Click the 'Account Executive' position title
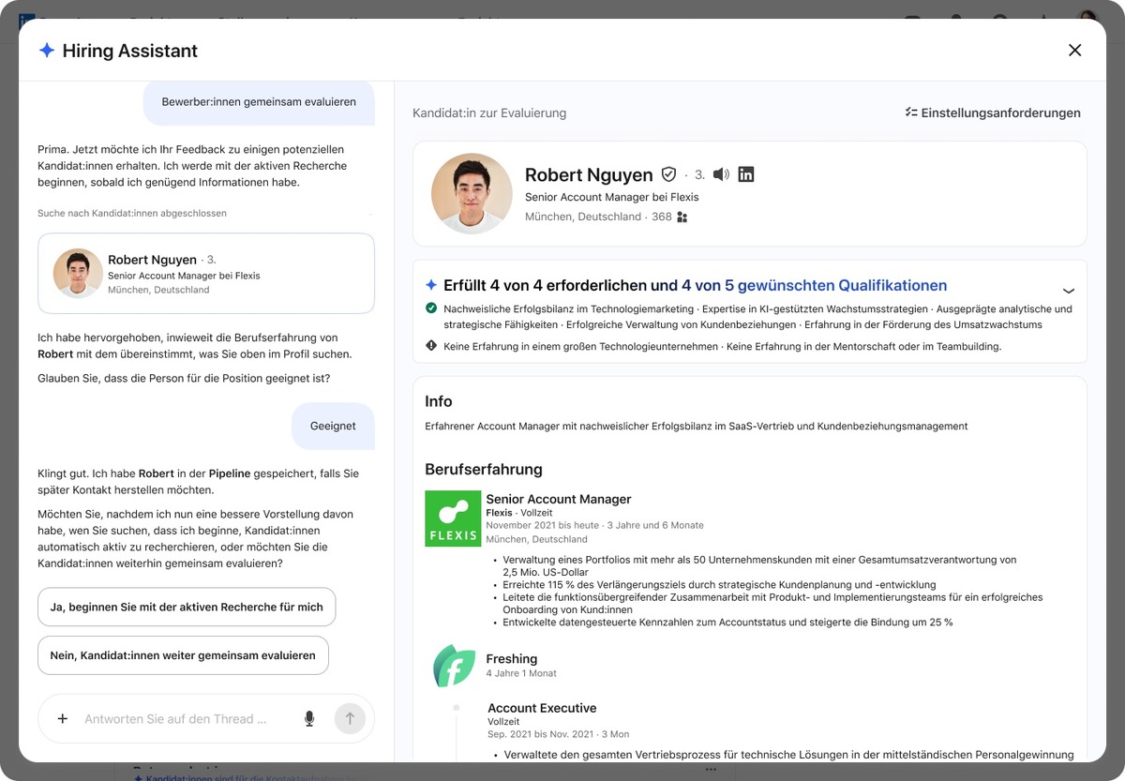Image resolution: width=1125 pixels, height=781 pixels. [x=542, y=708]
